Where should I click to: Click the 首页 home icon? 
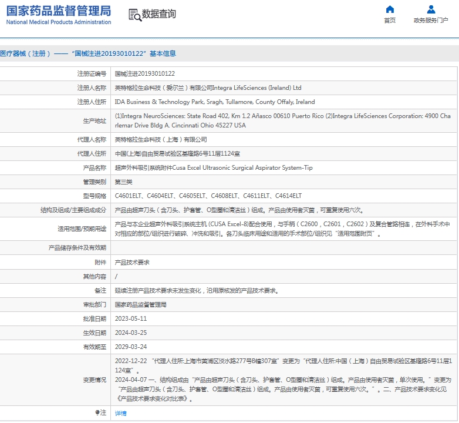390,9
